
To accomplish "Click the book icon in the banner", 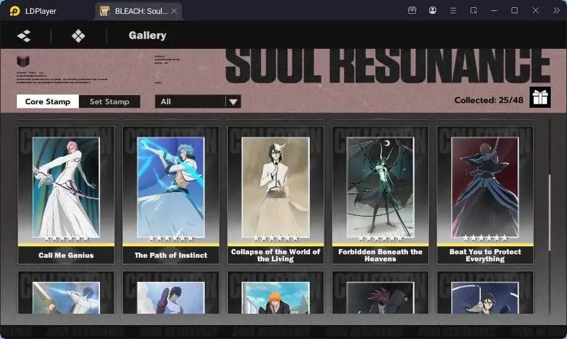I will coord(23,61).
